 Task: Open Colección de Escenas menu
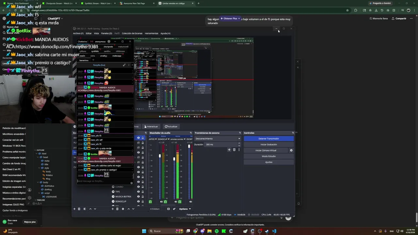tap(132, 33)
